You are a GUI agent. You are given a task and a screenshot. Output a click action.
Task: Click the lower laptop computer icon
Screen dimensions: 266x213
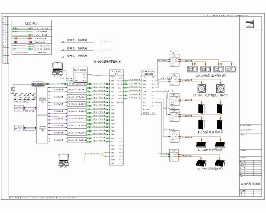[x=64, y=158]
